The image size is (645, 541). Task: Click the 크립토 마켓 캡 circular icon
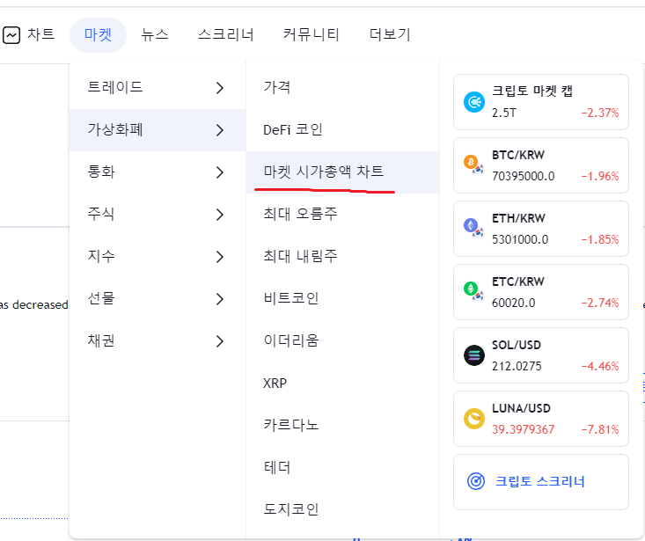[474, 102]
